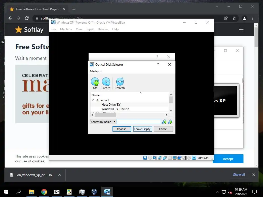Click the CPU virtualization status icon
The image size is (263, 197).
coord(184,158)
